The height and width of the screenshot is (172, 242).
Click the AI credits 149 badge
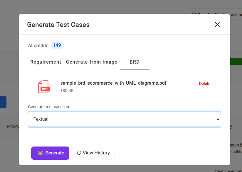pyautogui.click(x=57, y=45)
